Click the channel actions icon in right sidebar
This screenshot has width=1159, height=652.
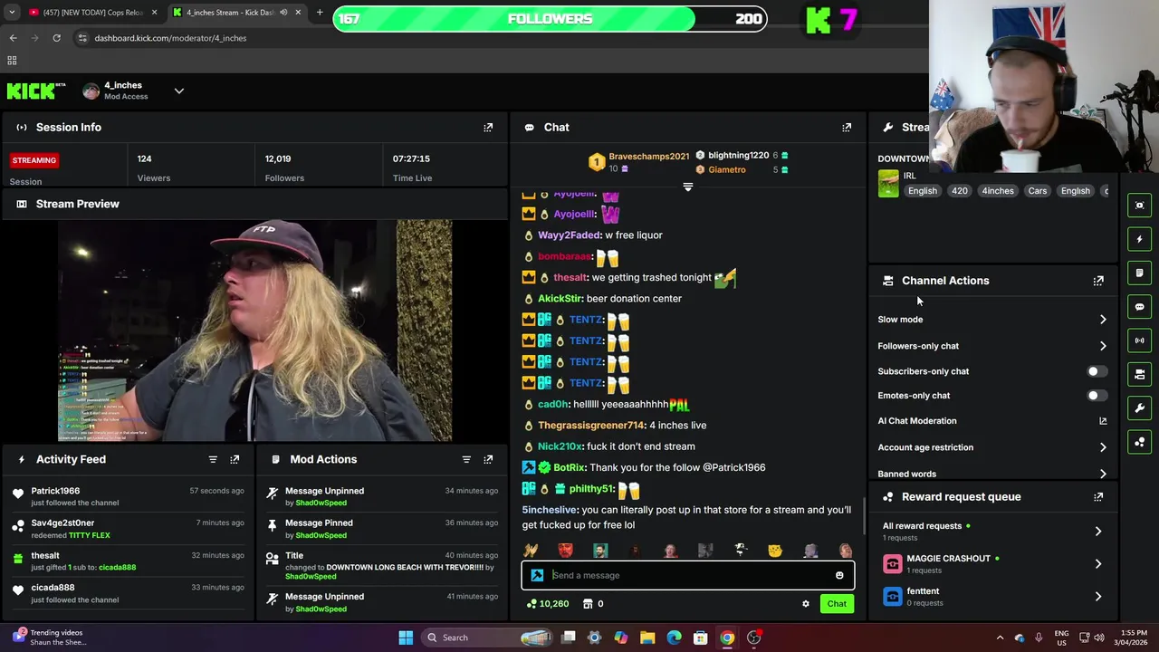click(x=1140, y=374)
